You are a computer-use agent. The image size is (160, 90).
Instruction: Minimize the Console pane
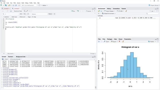(93, 57)
